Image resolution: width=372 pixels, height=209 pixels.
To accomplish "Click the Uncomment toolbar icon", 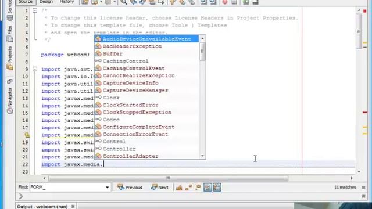I will pos(255,2).
